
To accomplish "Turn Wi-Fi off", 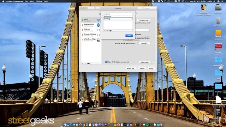I will (x=143, y=20).
